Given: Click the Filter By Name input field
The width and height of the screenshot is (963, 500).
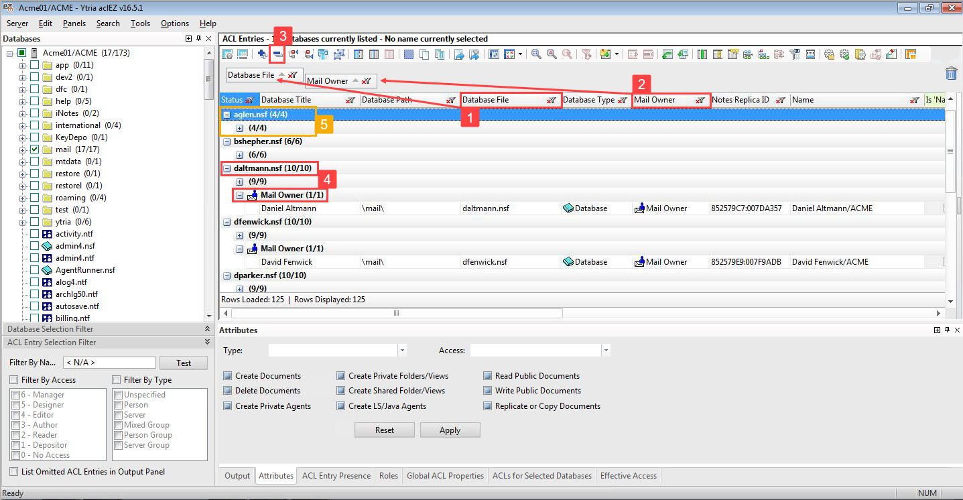Looking at the screenshot, I should [x=109, y=363].
